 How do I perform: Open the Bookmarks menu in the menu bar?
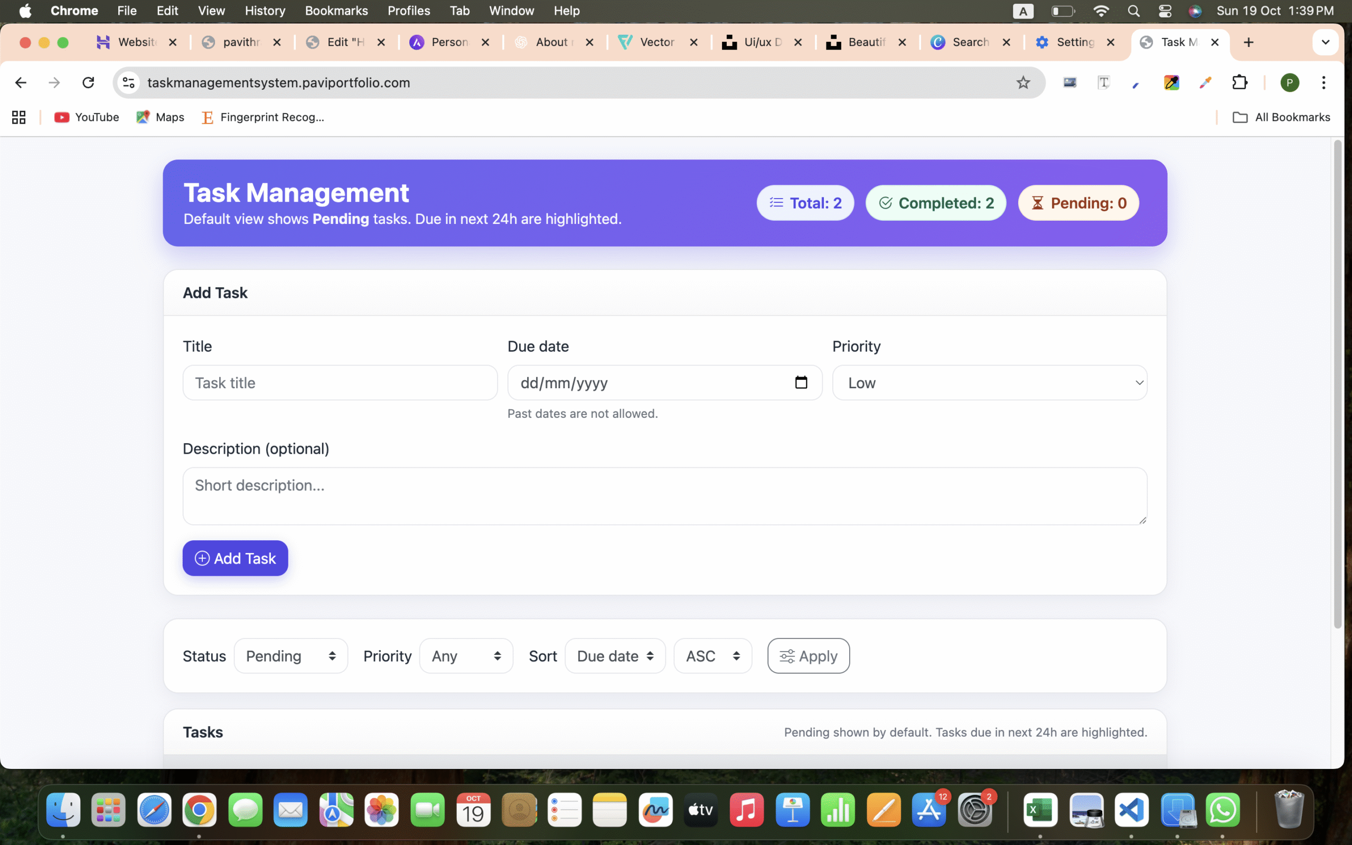[x=336, y=11]
